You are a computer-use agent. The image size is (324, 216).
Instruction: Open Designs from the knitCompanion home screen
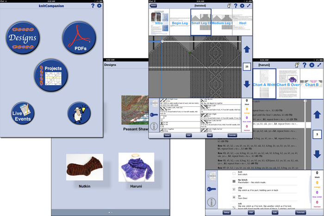click(23, 37)
